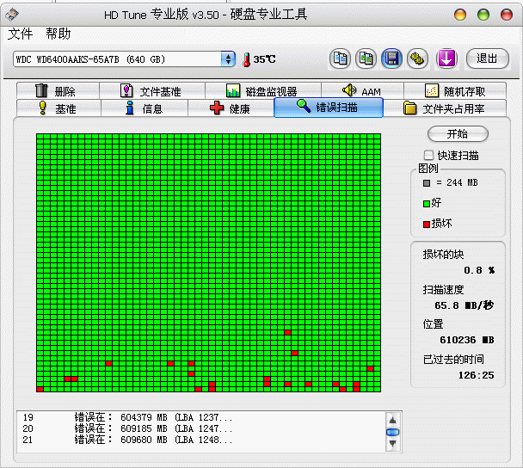Click the HD Tune app icon in title bar
The height and width of the screenshot is (468, 523).
click(12, 14)
